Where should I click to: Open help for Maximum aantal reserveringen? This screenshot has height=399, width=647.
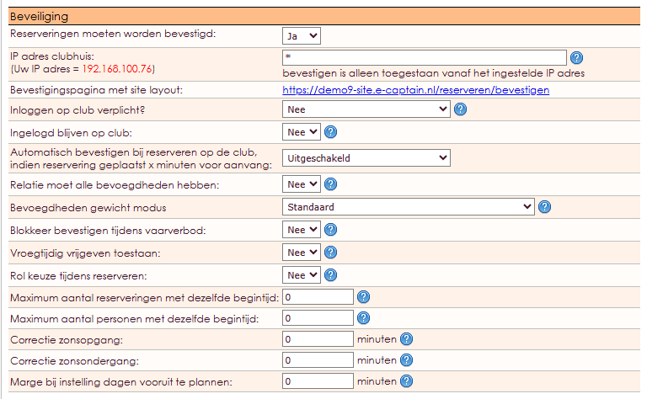[364, 297]
